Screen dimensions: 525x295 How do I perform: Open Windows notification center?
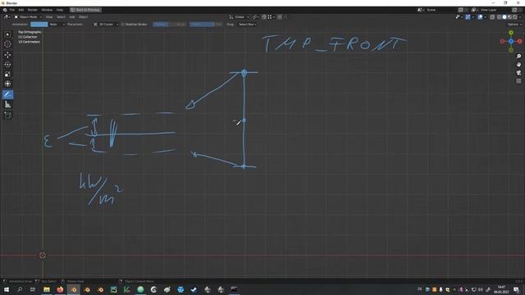(517, 289)
